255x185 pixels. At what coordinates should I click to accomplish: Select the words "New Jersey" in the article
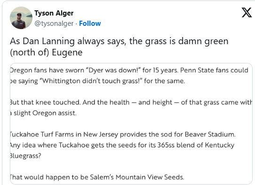pyautogui.click(x=101, y=135)
